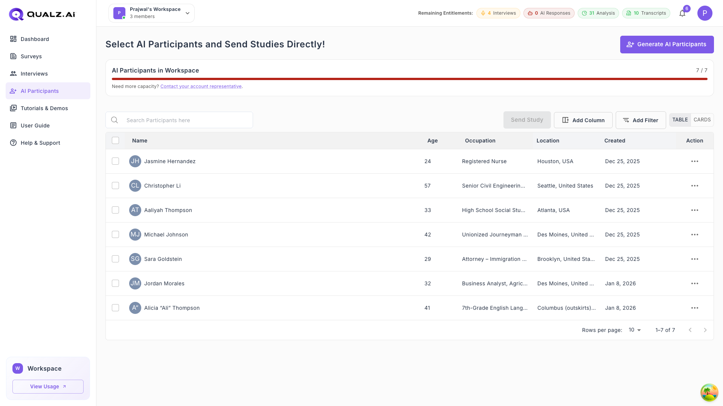The height and width of the screenshot is (406, 723).
Task: Tick the Sara Goldstein checkbox
Action: (x=116, y=259)
